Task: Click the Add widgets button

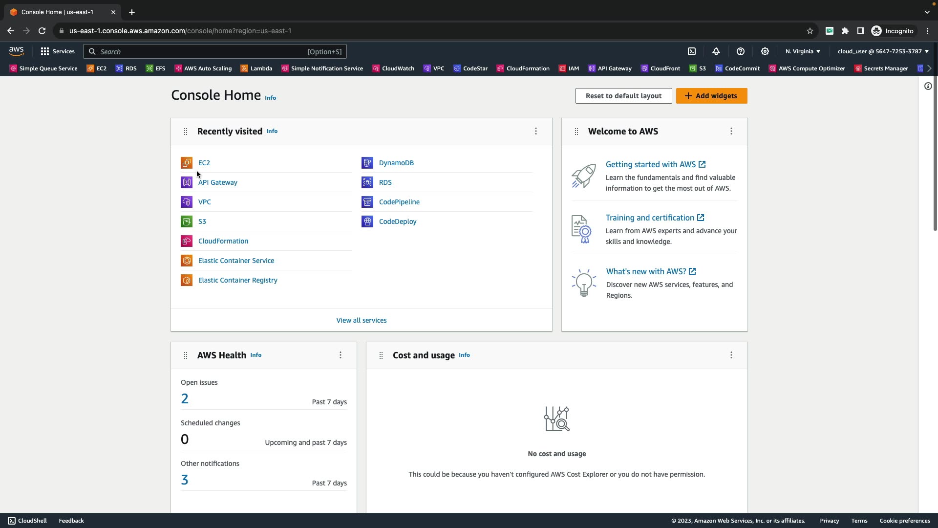Action: pyautogui.click(x=711, y=96)
